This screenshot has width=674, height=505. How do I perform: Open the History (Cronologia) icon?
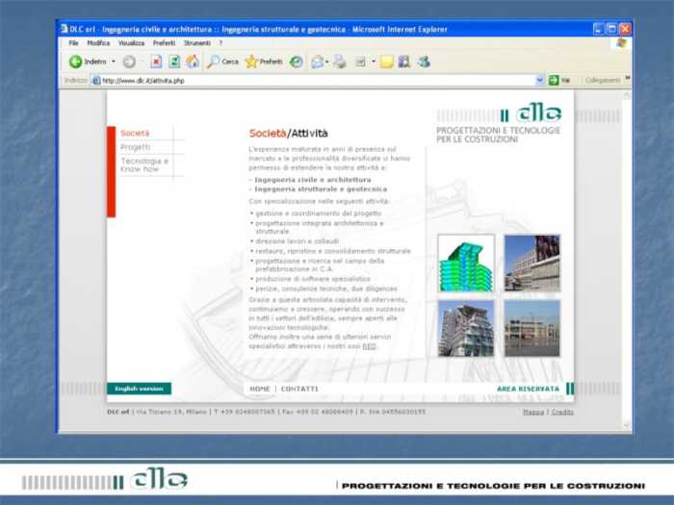pyautogui.click(x=297, y=62)
